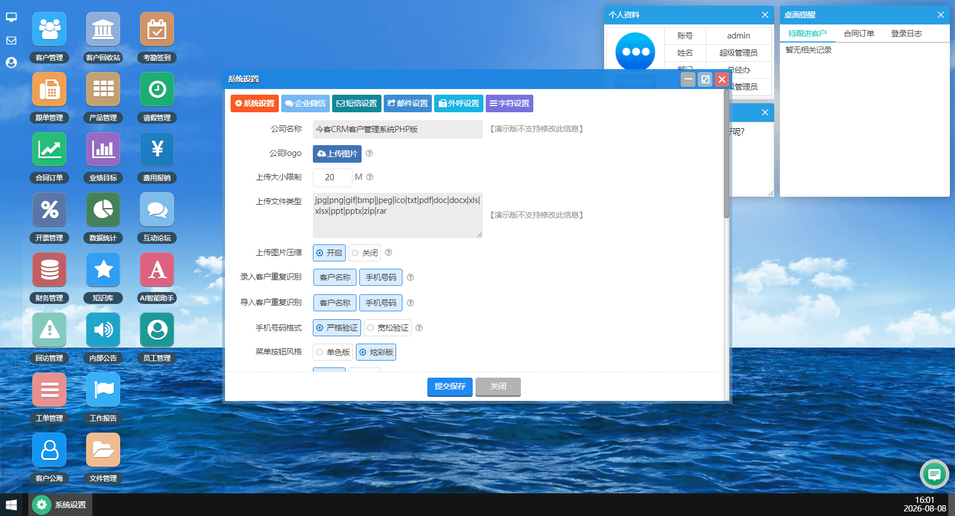
Task: Open the 员工管理 user icon
Action: 157,330
